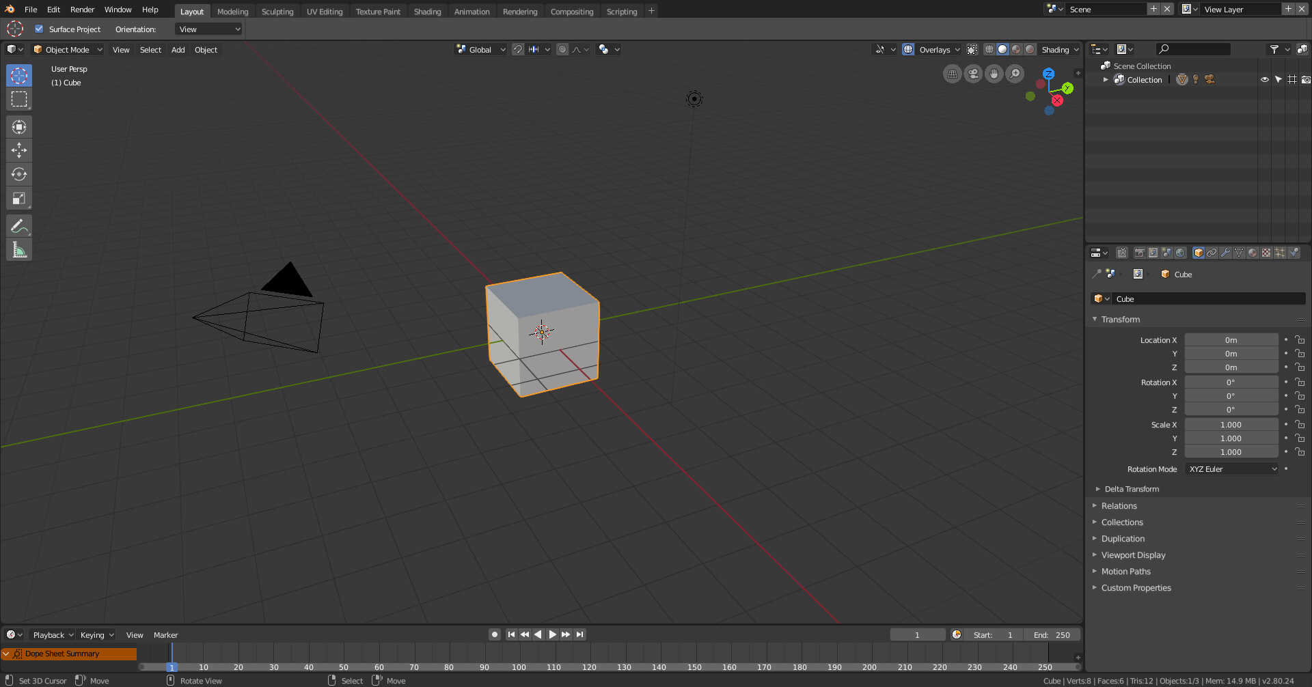
Task: Switch to the Modeling workspace tab
Action: [232, 11]
